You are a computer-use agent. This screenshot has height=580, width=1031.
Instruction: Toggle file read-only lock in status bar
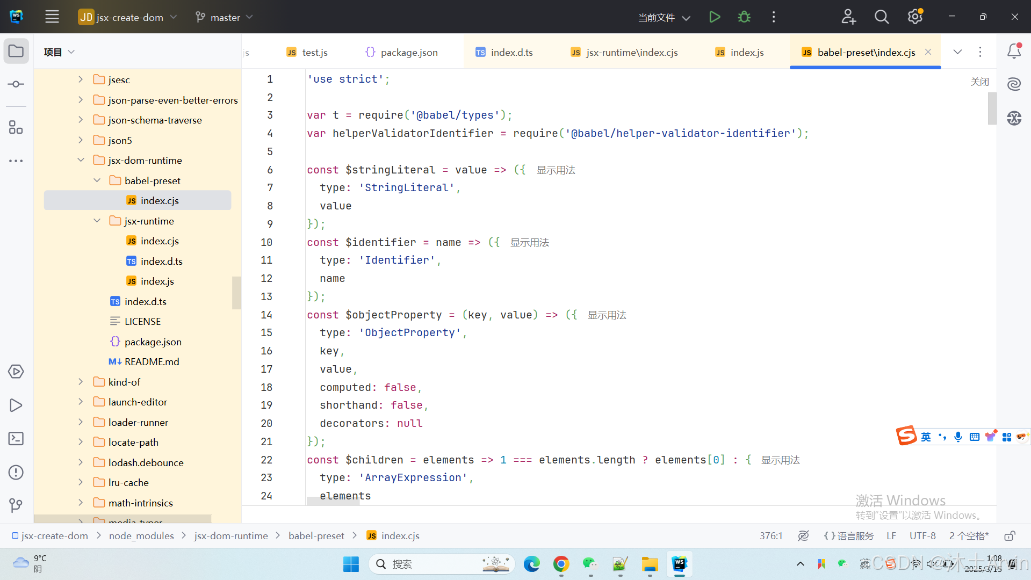1009,535
